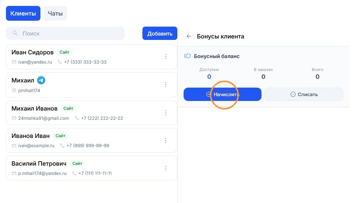
Task: Click the Начислить bonuses button
Action: click(223, 94)
